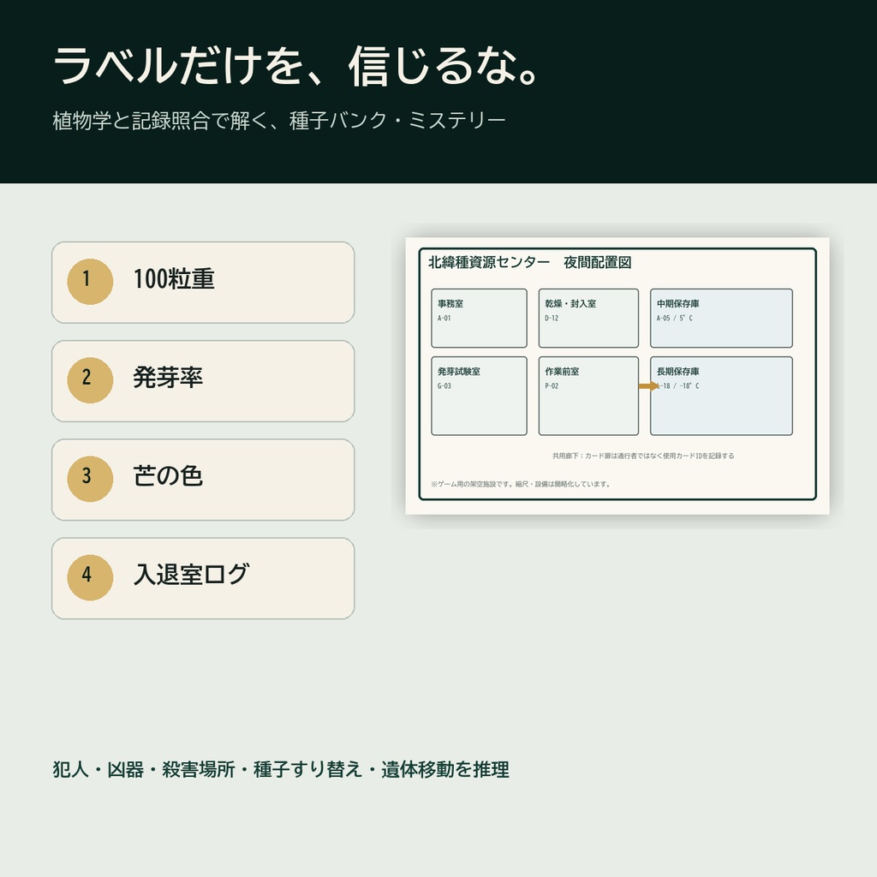Click the number 4 badge beside 入退室ログ

90,577
